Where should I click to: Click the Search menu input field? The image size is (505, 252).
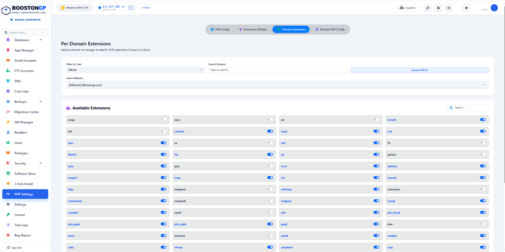(x=26, y=32)
